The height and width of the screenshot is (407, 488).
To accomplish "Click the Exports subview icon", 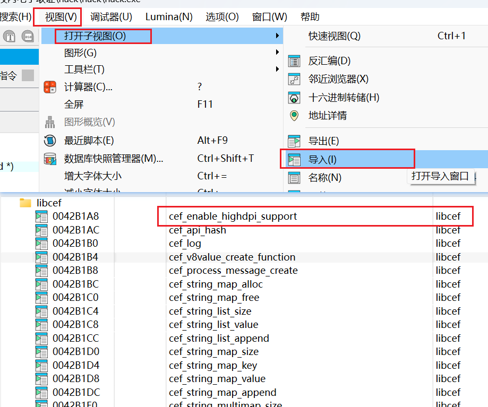I will 294,141.
